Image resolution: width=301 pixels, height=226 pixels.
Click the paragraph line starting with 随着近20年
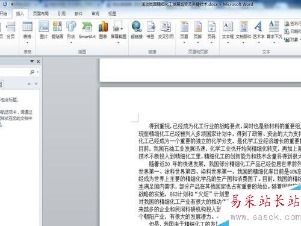click(225, 165)
